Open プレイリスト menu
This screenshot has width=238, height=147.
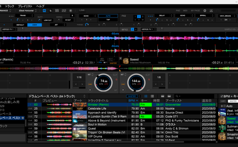pos(25,6)
